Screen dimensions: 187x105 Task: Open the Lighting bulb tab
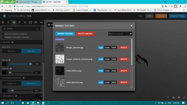pyautogui.click(x=8, y=22)
